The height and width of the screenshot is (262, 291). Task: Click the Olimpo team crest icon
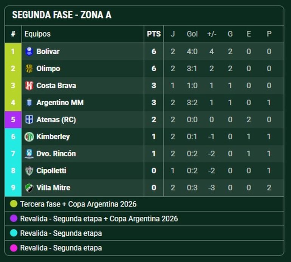coord(29,69)
